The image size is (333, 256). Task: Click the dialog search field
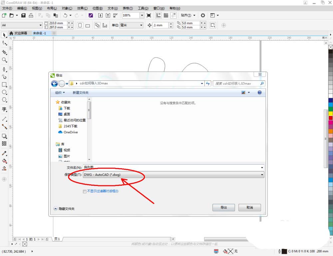(239, 84)
